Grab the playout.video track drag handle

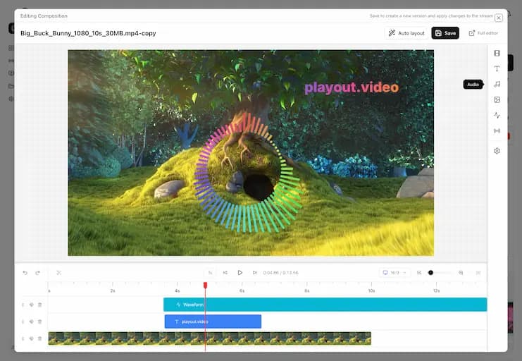[x=23, y=322]
